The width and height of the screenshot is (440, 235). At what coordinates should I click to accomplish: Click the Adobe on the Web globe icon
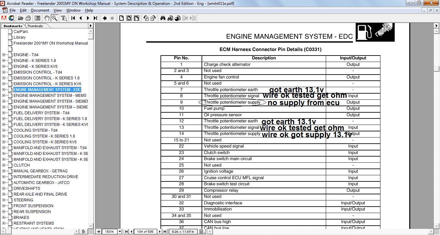click(x=12, y=18)
